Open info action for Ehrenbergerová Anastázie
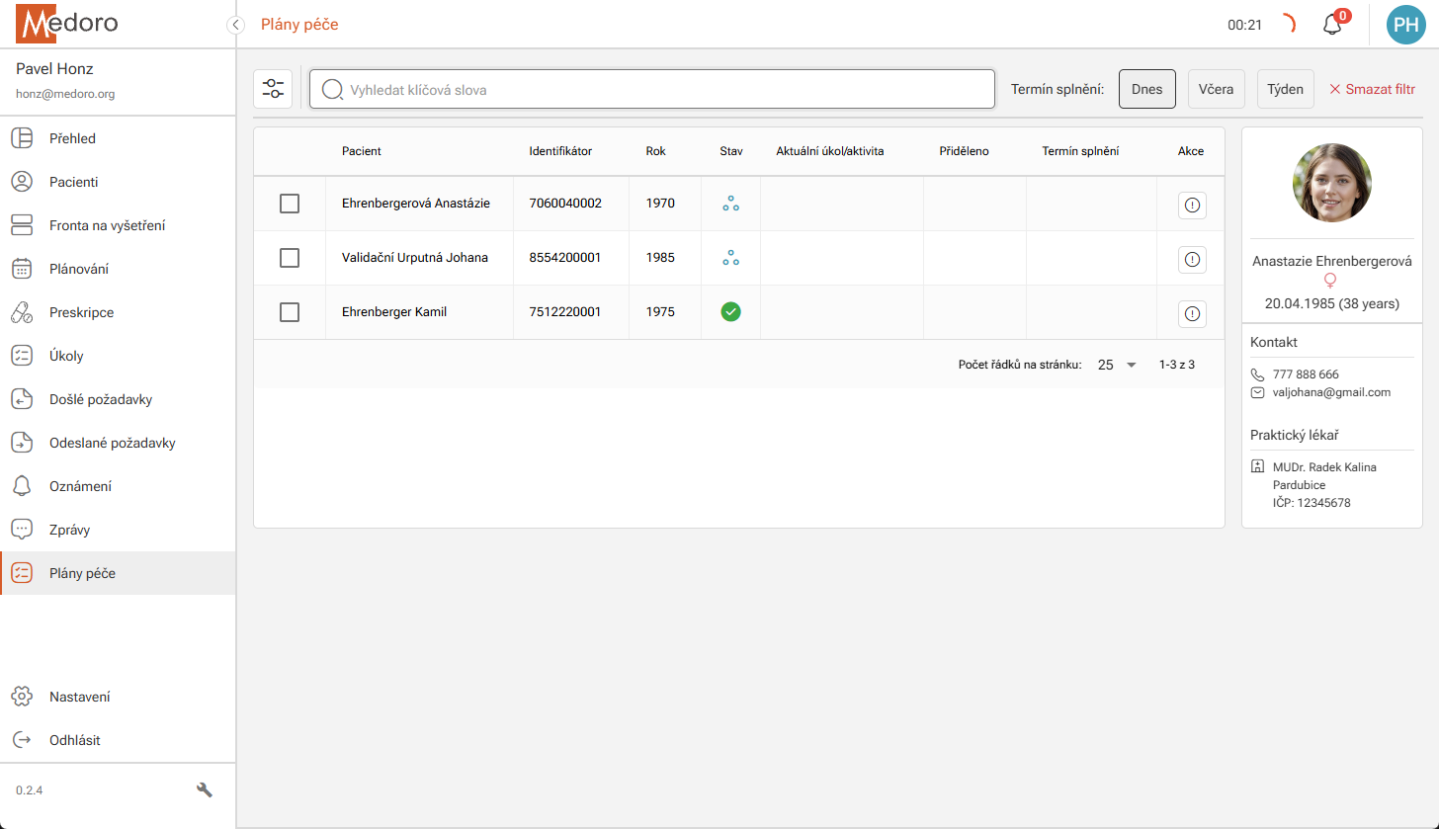This screenshot has height=829, width=1439. point(1192,206)
